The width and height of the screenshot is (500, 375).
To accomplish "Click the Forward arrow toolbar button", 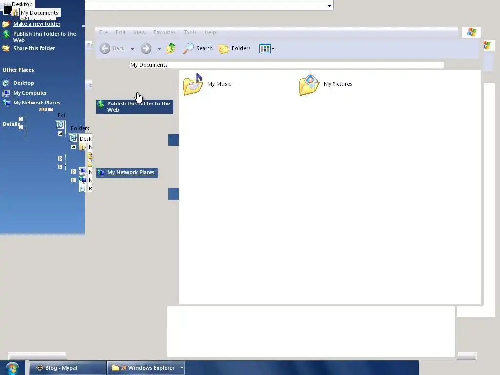I will (146, 48).
